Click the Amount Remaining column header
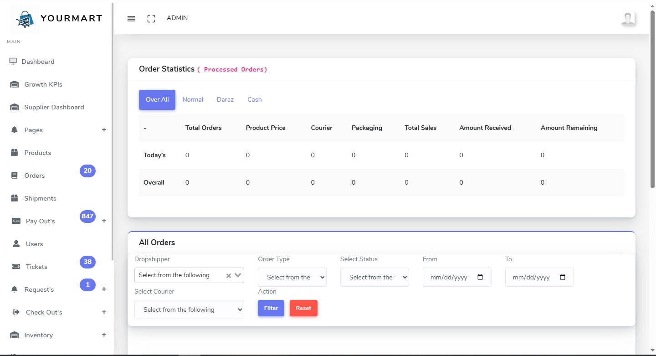 [569, 128]
